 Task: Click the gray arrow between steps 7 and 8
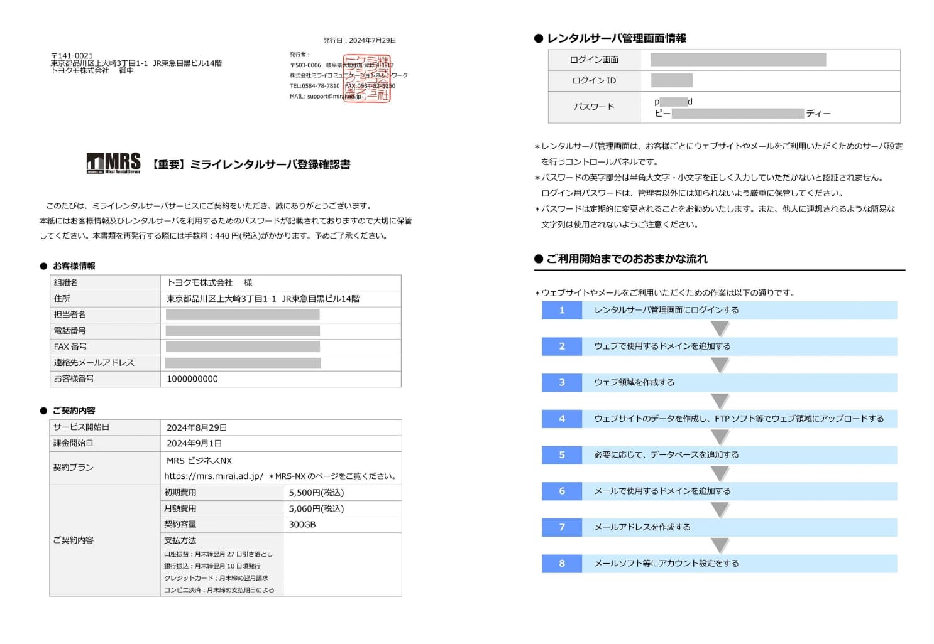(720, 545)
